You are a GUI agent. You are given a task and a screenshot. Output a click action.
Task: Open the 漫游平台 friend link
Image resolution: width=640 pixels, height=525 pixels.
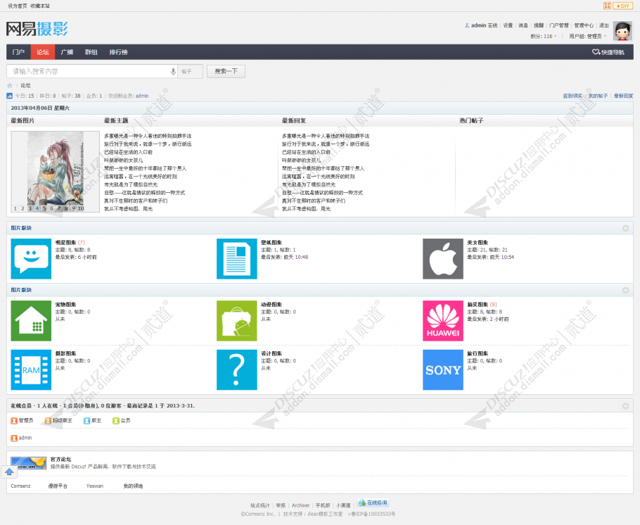(58, 486)
